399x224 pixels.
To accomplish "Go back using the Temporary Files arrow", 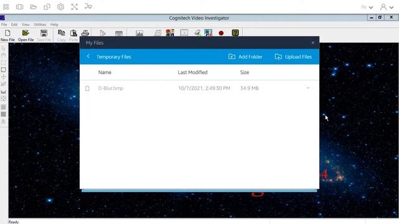I will coord(88,56).
